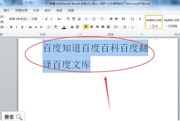The height and width of the screenshot is (121, 180).
Task: Toggle Show paragraph marks
Action: (x=140, y=19)
